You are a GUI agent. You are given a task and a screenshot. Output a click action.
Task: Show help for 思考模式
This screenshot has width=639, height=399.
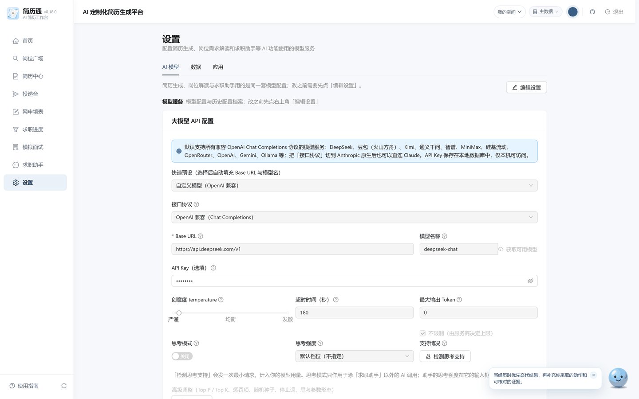197,344
